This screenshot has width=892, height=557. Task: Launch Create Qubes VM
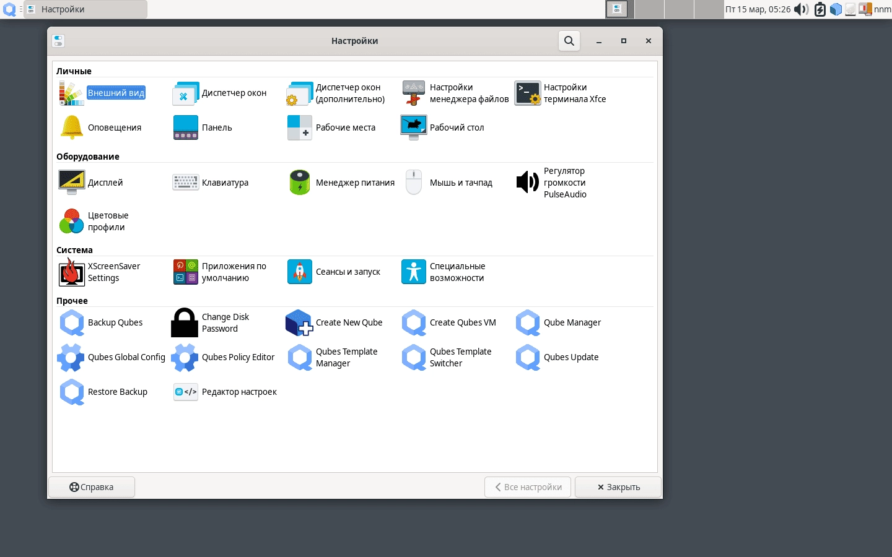[x=448, y=323]
